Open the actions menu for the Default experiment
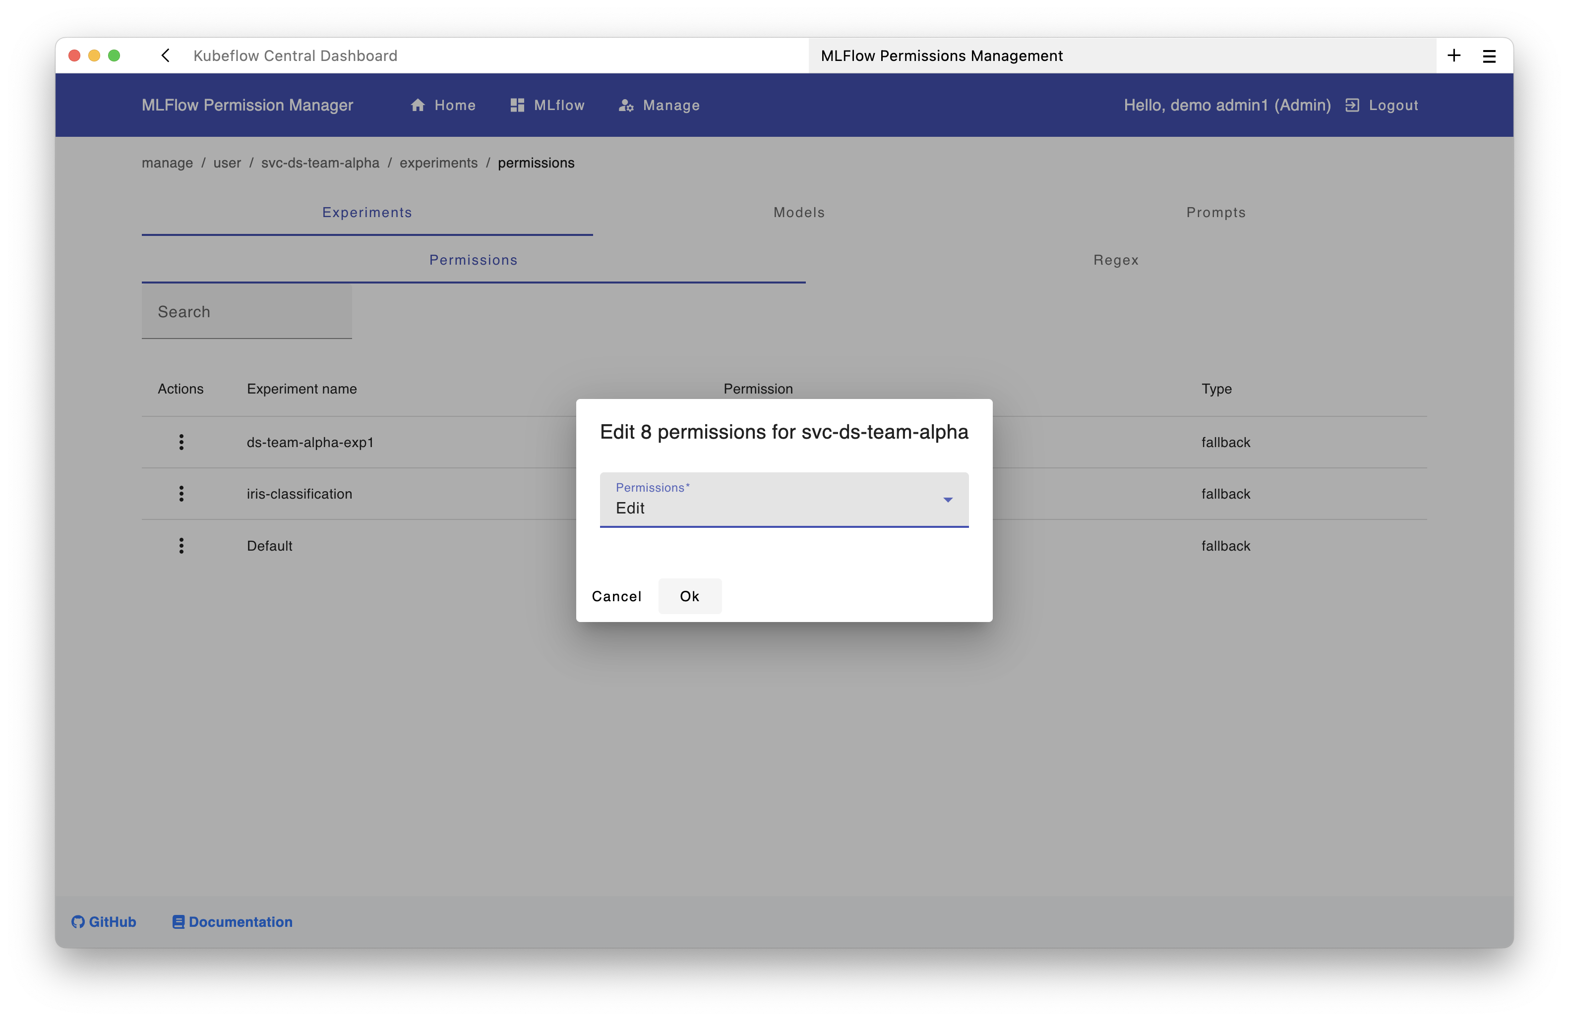 tap(181, 545)
